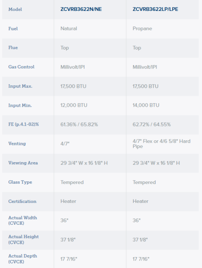Click the Input Max. label

[20, 86]
